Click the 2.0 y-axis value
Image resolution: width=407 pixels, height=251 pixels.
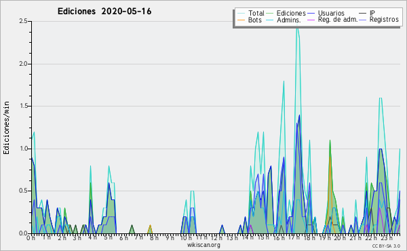pos(23,64)
